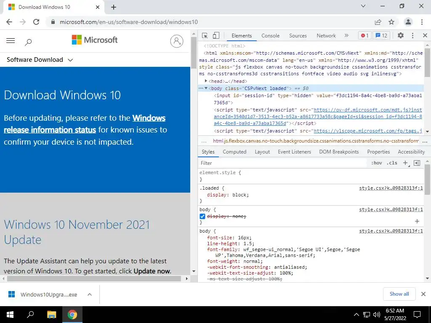
Task: Click the inspect element picker icon
Action: click(x=205, y=35)
